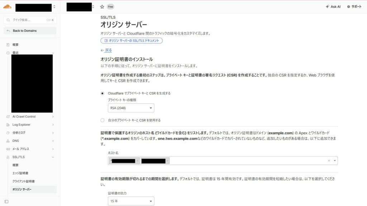Image resolution: width=367 pixels, height=206 pixels.
Task: Click the SSL/TLS breadcrumb text
Action: pyautogui.click(x=108, y=17)
